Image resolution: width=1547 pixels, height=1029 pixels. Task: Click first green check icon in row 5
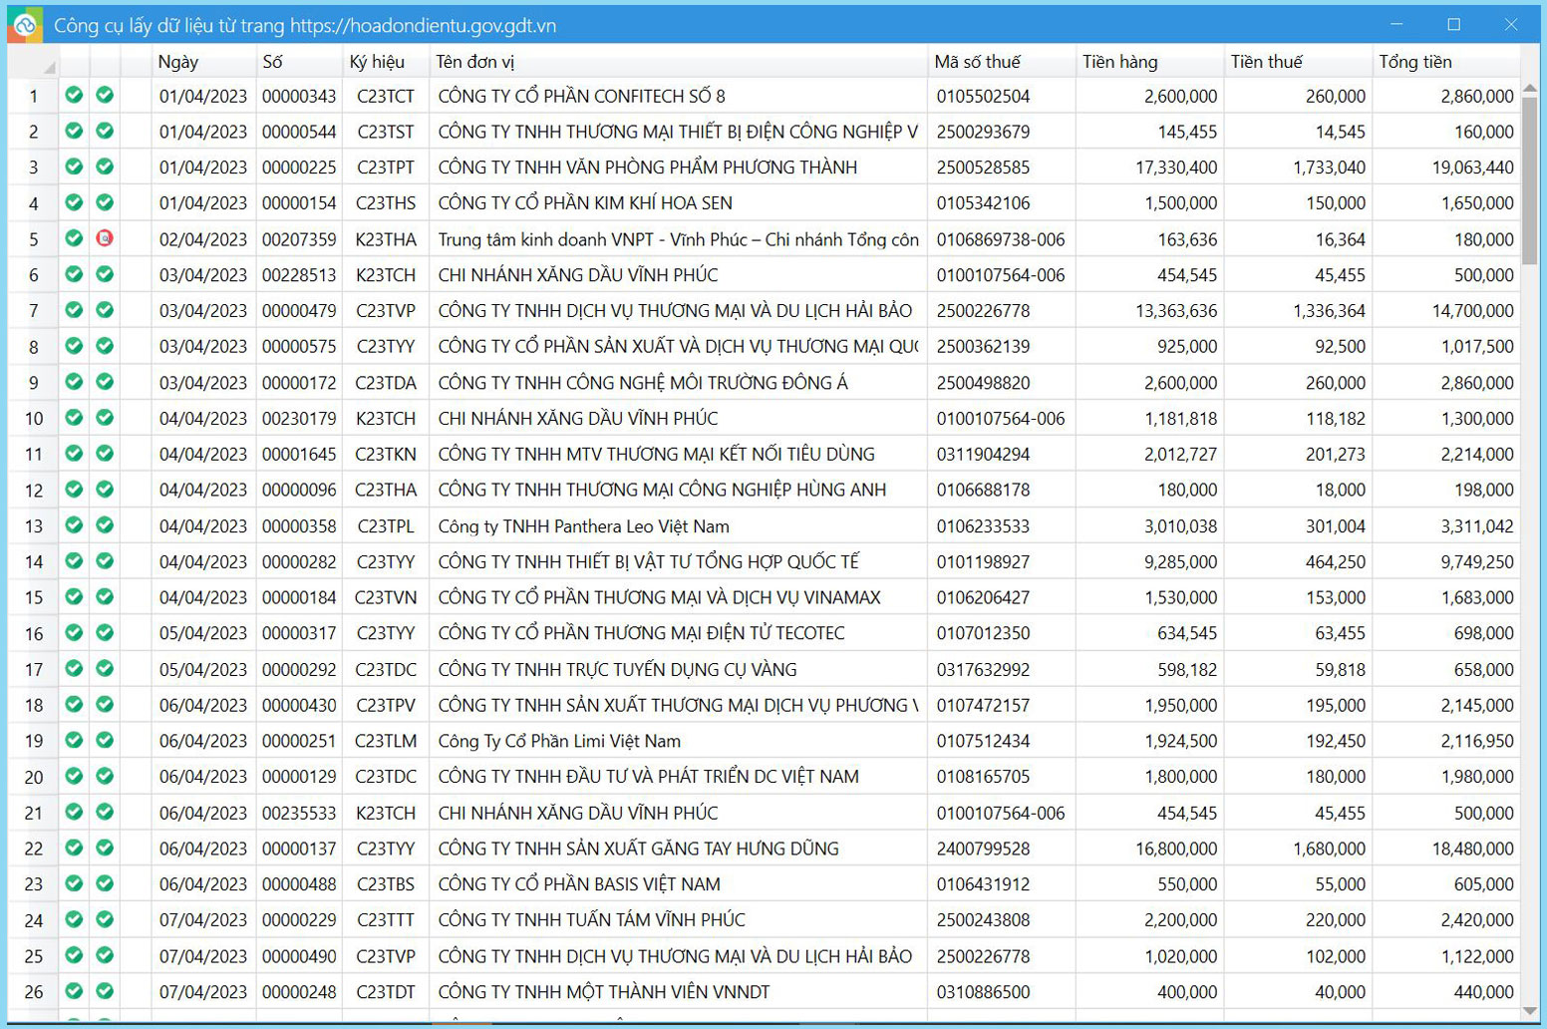[74, 238]
